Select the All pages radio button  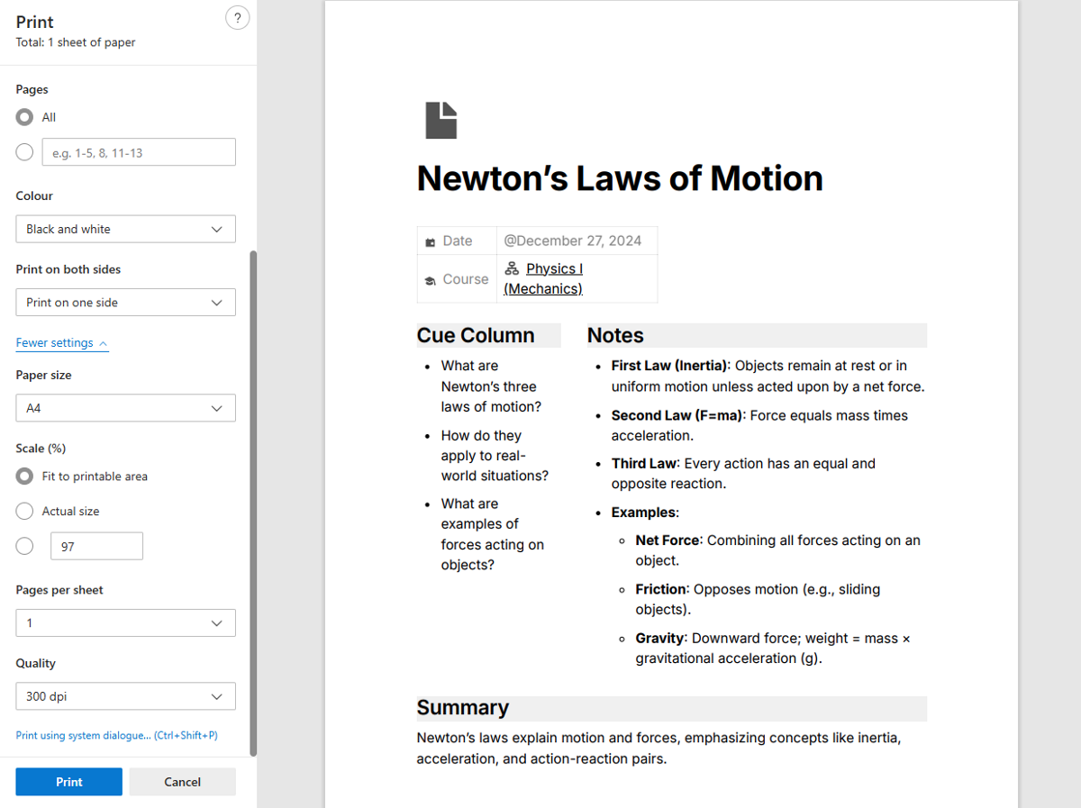23,116
